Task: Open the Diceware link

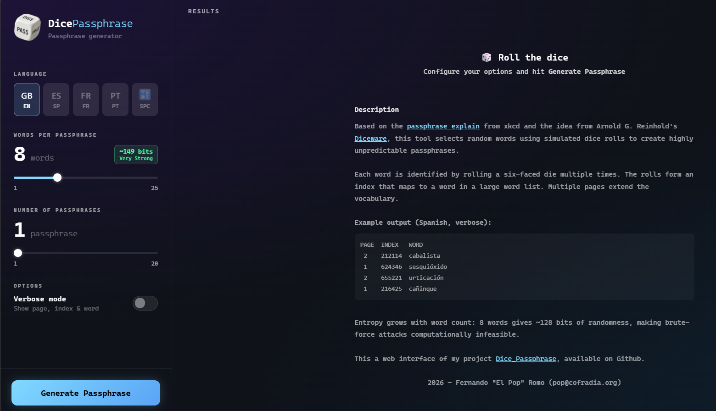Action: pos(370,139)
